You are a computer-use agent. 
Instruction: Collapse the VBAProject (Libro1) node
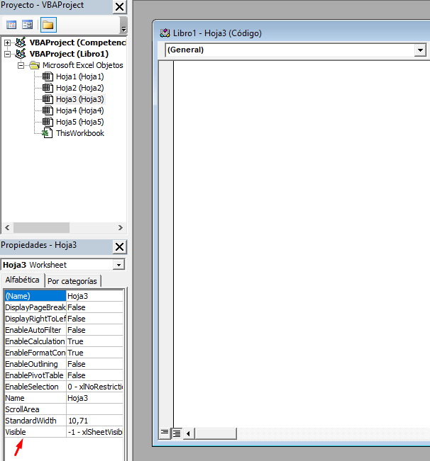click(x=8, y=54)
